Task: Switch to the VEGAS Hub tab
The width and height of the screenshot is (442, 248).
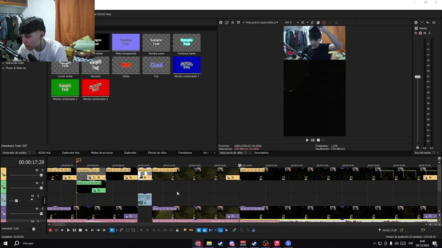Action: click(x=44, y=153)
